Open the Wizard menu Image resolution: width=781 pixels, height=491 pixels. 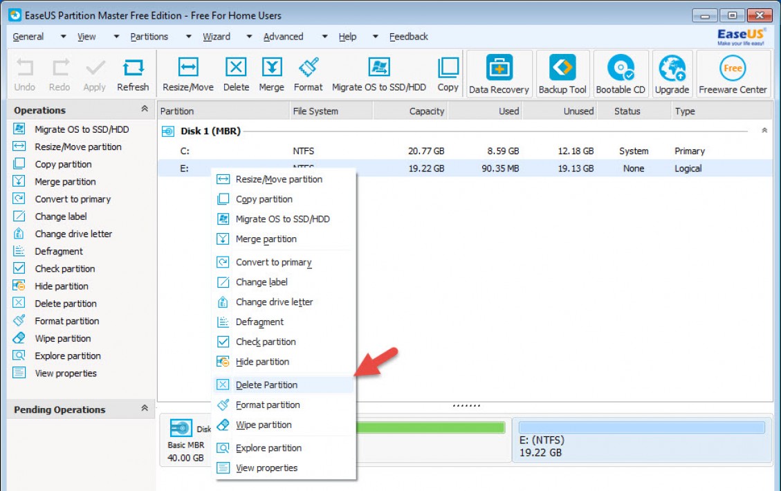coord(216,37)
